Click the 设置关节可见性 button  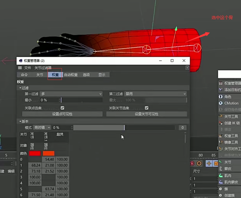click(147, 114)
